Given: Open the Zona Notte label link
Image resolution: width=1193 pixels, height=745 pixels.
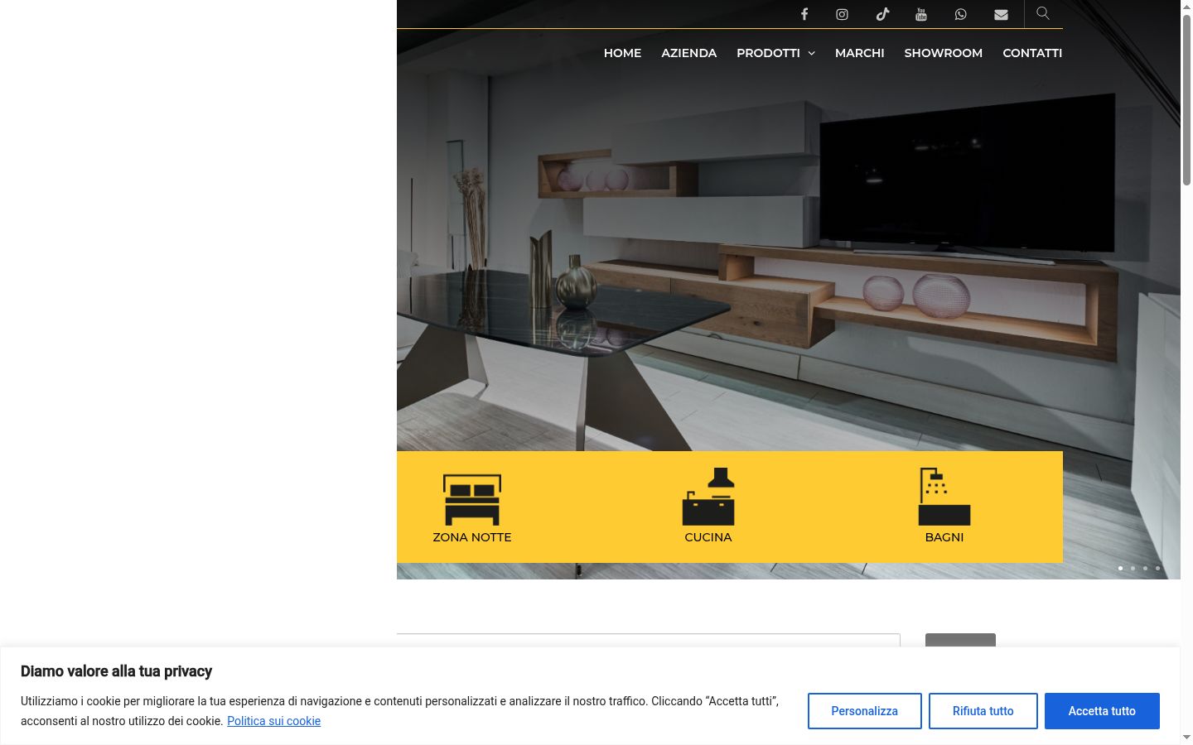Looking at the screenshot, I should tap(472, 537).
